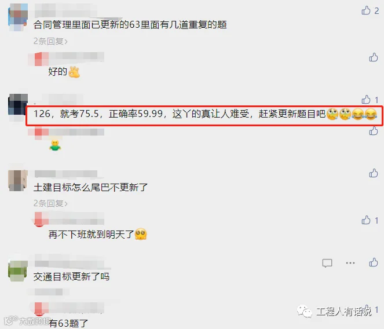Select the reply text 有63题了
This screenshot has width=384, height=329.
point(68,323)
